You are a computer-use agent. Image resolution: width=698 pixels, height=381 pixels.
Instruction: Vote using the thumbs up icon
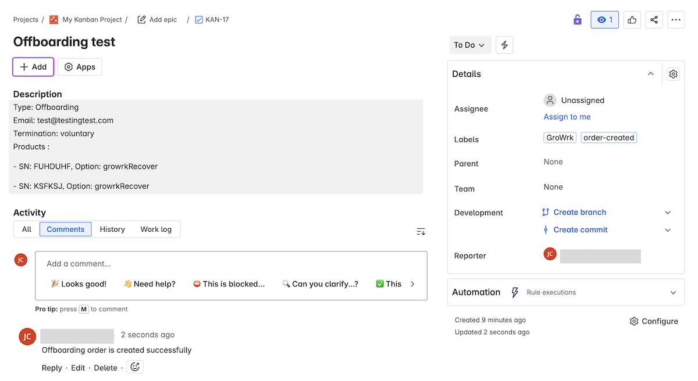[632, 19]
